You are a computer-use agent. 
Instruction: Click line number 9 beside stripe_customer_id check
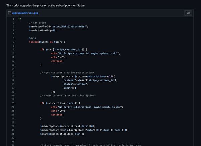(x=13, y=50)
